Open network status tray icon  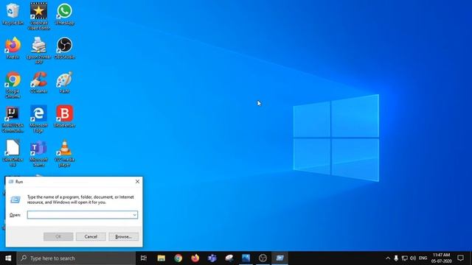405,258
